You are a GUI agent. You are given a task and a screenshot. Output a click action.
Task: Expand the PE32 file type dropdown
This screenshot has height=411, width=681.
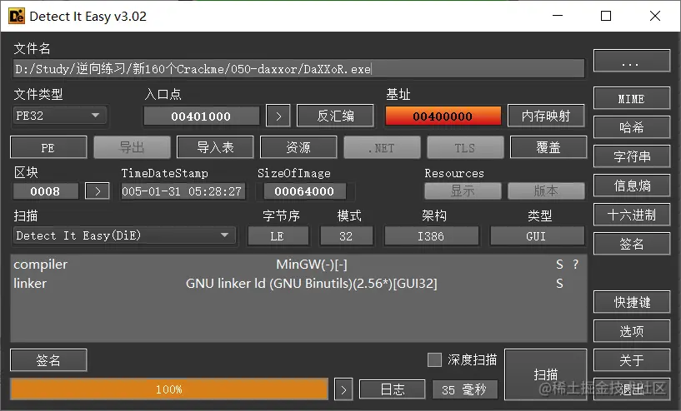[59, 116]
